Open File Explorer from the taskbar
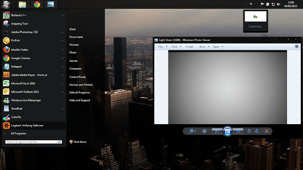The width and height of the screenshot is (303, 170). coord(22,4)
